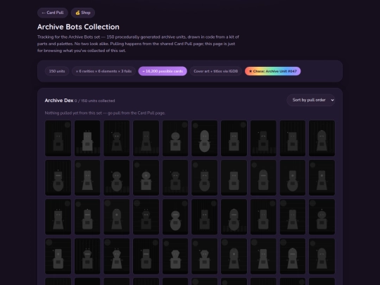Select the first locked bot card in the fourth row

coord(58,256)
